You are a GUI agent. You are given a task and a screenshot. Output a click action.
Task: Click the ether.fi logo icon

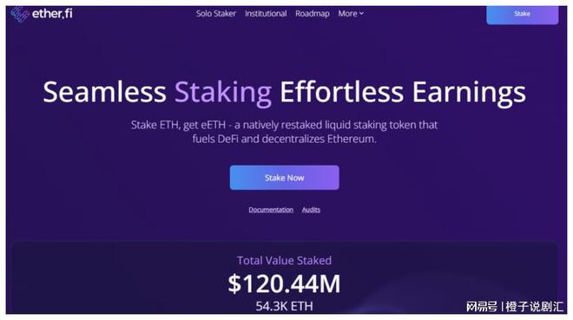pos(20,14)
